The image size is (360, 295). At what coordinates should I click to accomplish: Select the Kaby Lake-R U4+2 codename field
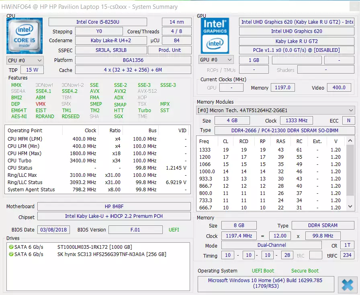click(111, 41)
